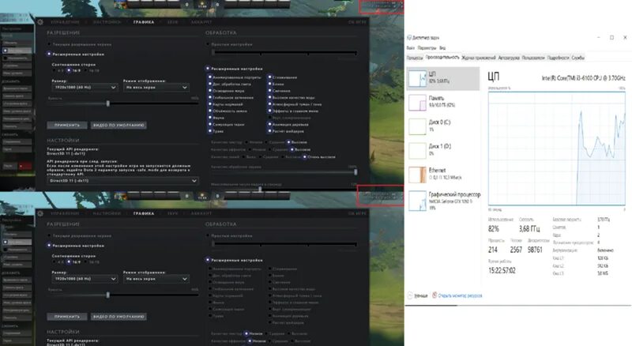Toggle Фауна checkbox in upper panel

pos(209,118)
